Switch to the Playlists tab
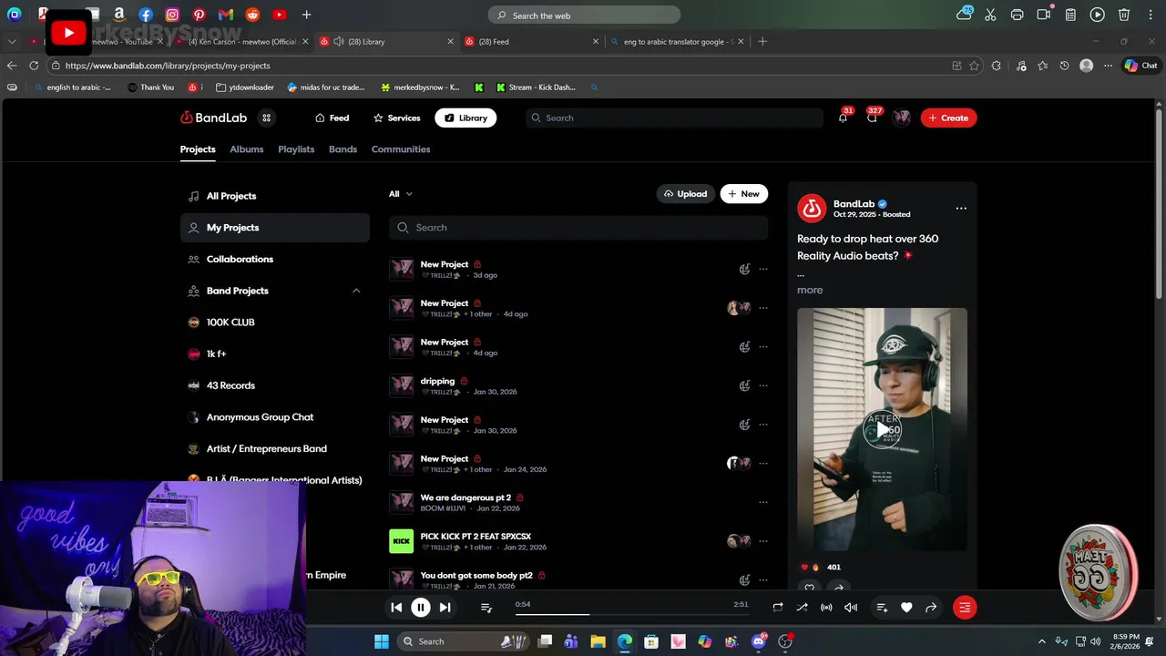 tap(296, 149)
